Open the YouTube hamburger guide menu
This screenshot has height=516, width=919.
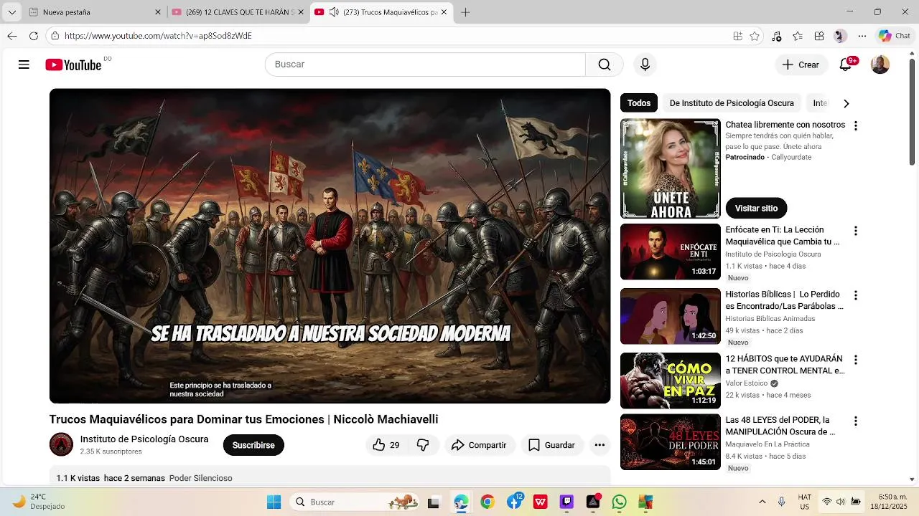24,64
